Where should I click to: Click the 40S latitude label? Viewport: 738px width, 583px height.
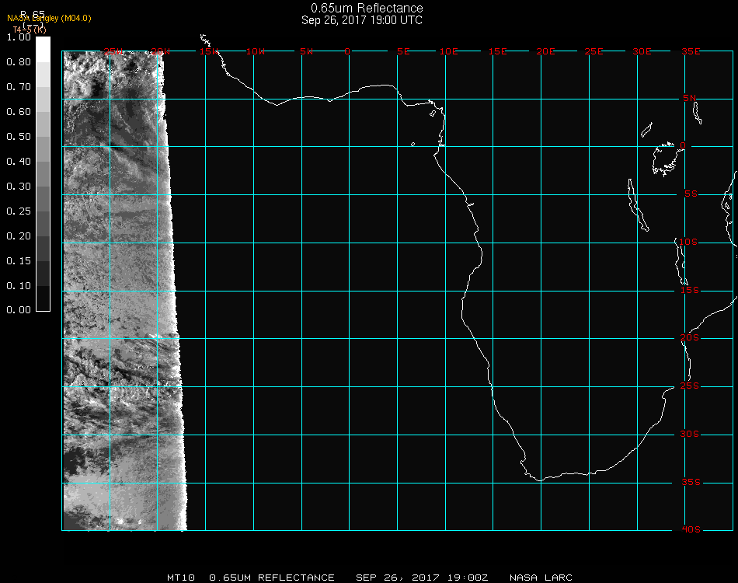[691, 530]
